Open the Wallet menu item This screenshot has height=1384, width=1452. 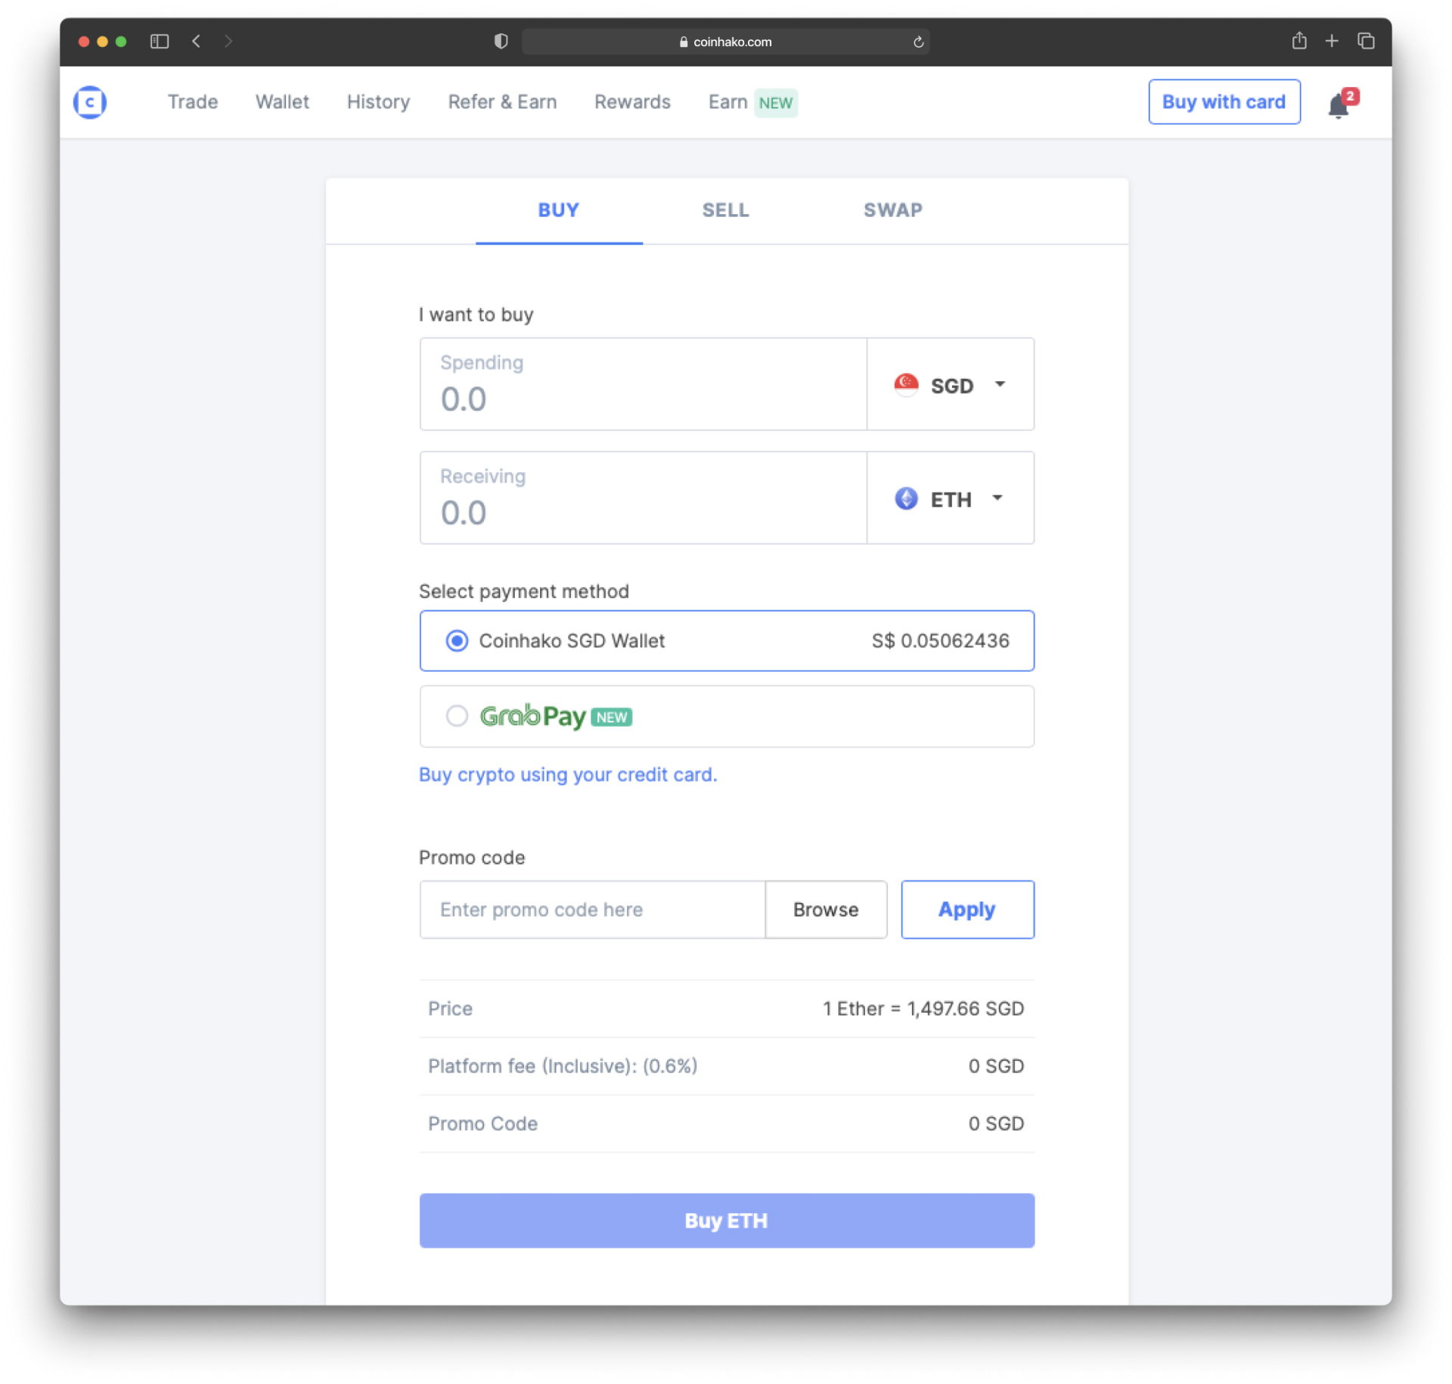pos(282,102)
